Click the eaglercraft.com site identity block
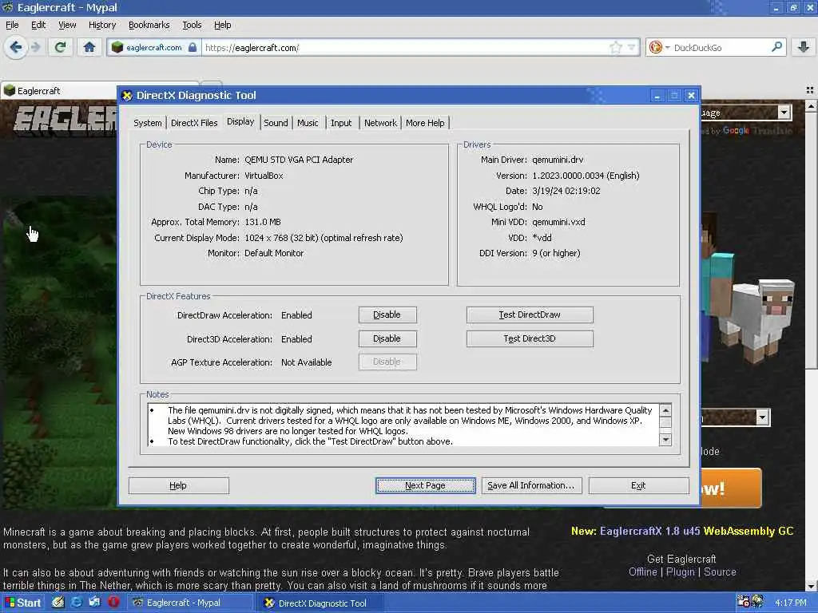This screenshot has width=818, height=613. tap(154, 47)
